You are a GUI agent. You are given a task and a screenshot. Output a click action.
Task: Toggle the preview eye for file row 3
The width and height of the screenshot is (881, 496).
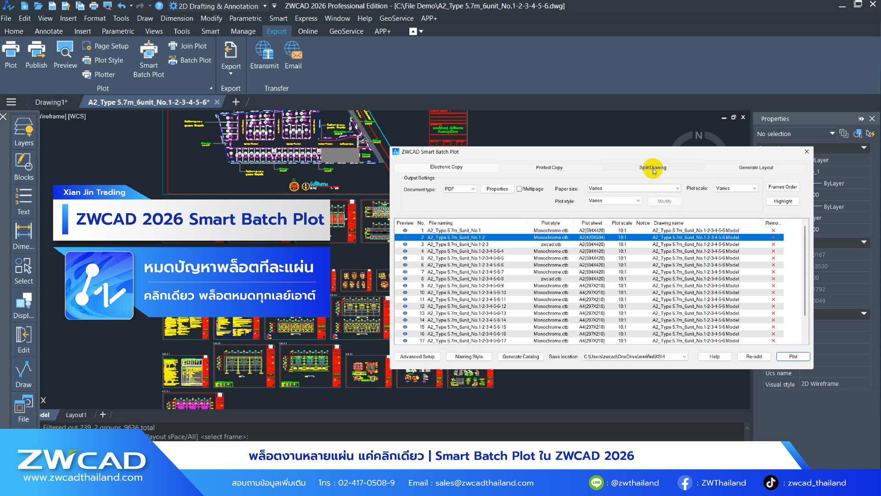click(405, 244)
